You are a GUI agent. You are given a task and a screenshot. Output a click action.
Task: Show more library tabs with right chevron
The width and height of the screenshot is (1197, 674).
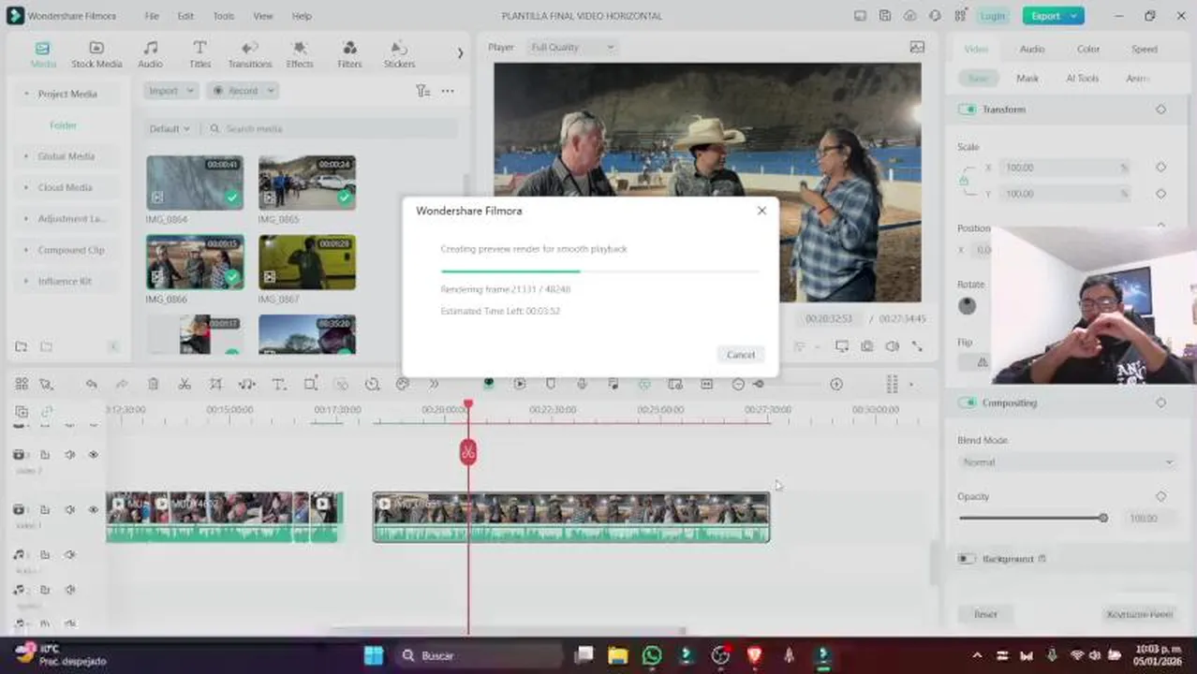point(460,53)
